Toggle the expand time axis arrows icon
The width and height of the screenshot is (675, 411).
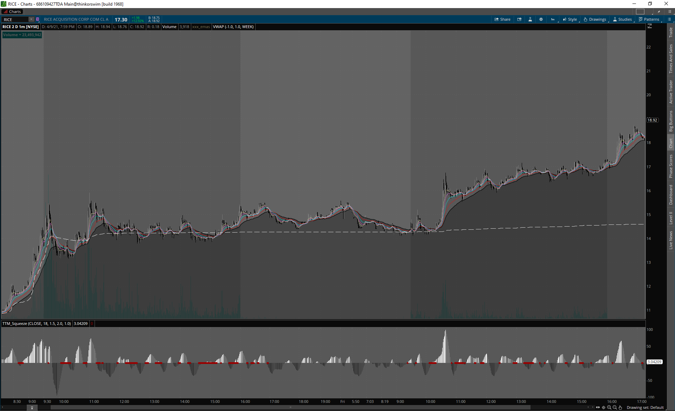pyautogui.click(x=598, y=407)
